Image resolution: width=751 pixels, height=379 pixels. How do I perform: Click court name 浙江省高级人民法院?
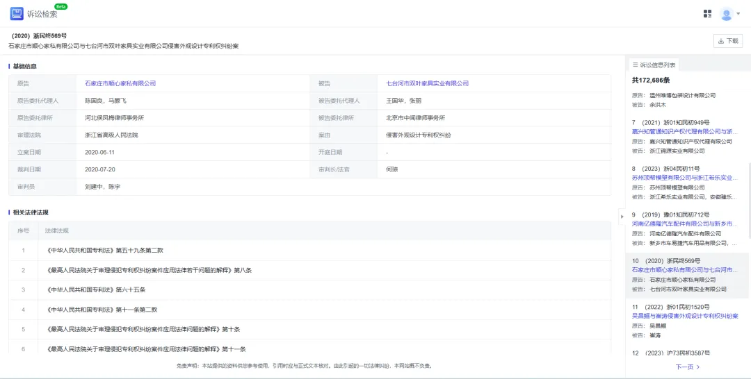(111, 135)
